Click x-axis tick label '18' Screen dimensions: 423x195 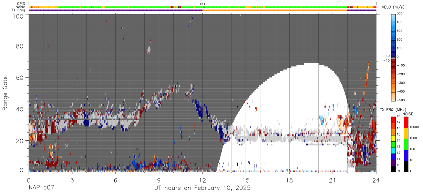click(289, 180)
